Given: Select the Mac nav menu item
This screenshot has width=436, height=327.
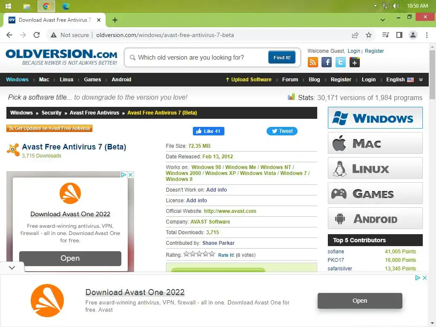Looking at the screenshot, I should (44, 80).
